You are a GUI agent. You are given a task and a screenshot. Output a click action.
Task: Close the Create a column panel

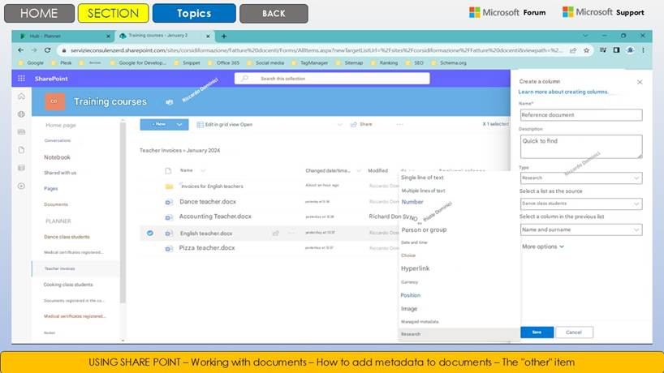coord(640,82)
